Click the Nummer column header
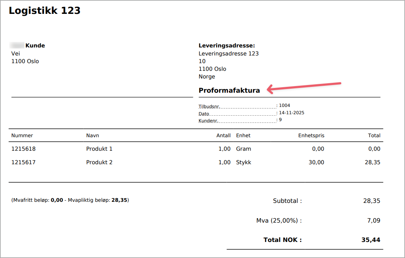405x258 pixels. [x=22, y=135]
